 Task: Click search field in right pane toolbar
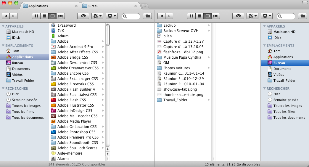[x=286, y=16]
